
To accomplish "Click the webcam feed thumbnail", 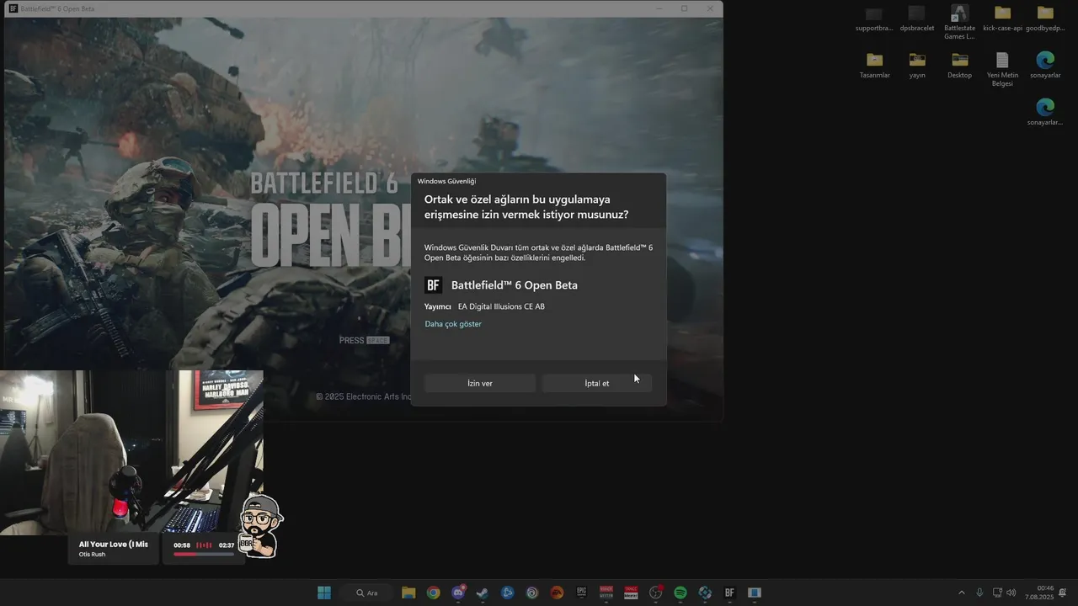I will point(131,453).
